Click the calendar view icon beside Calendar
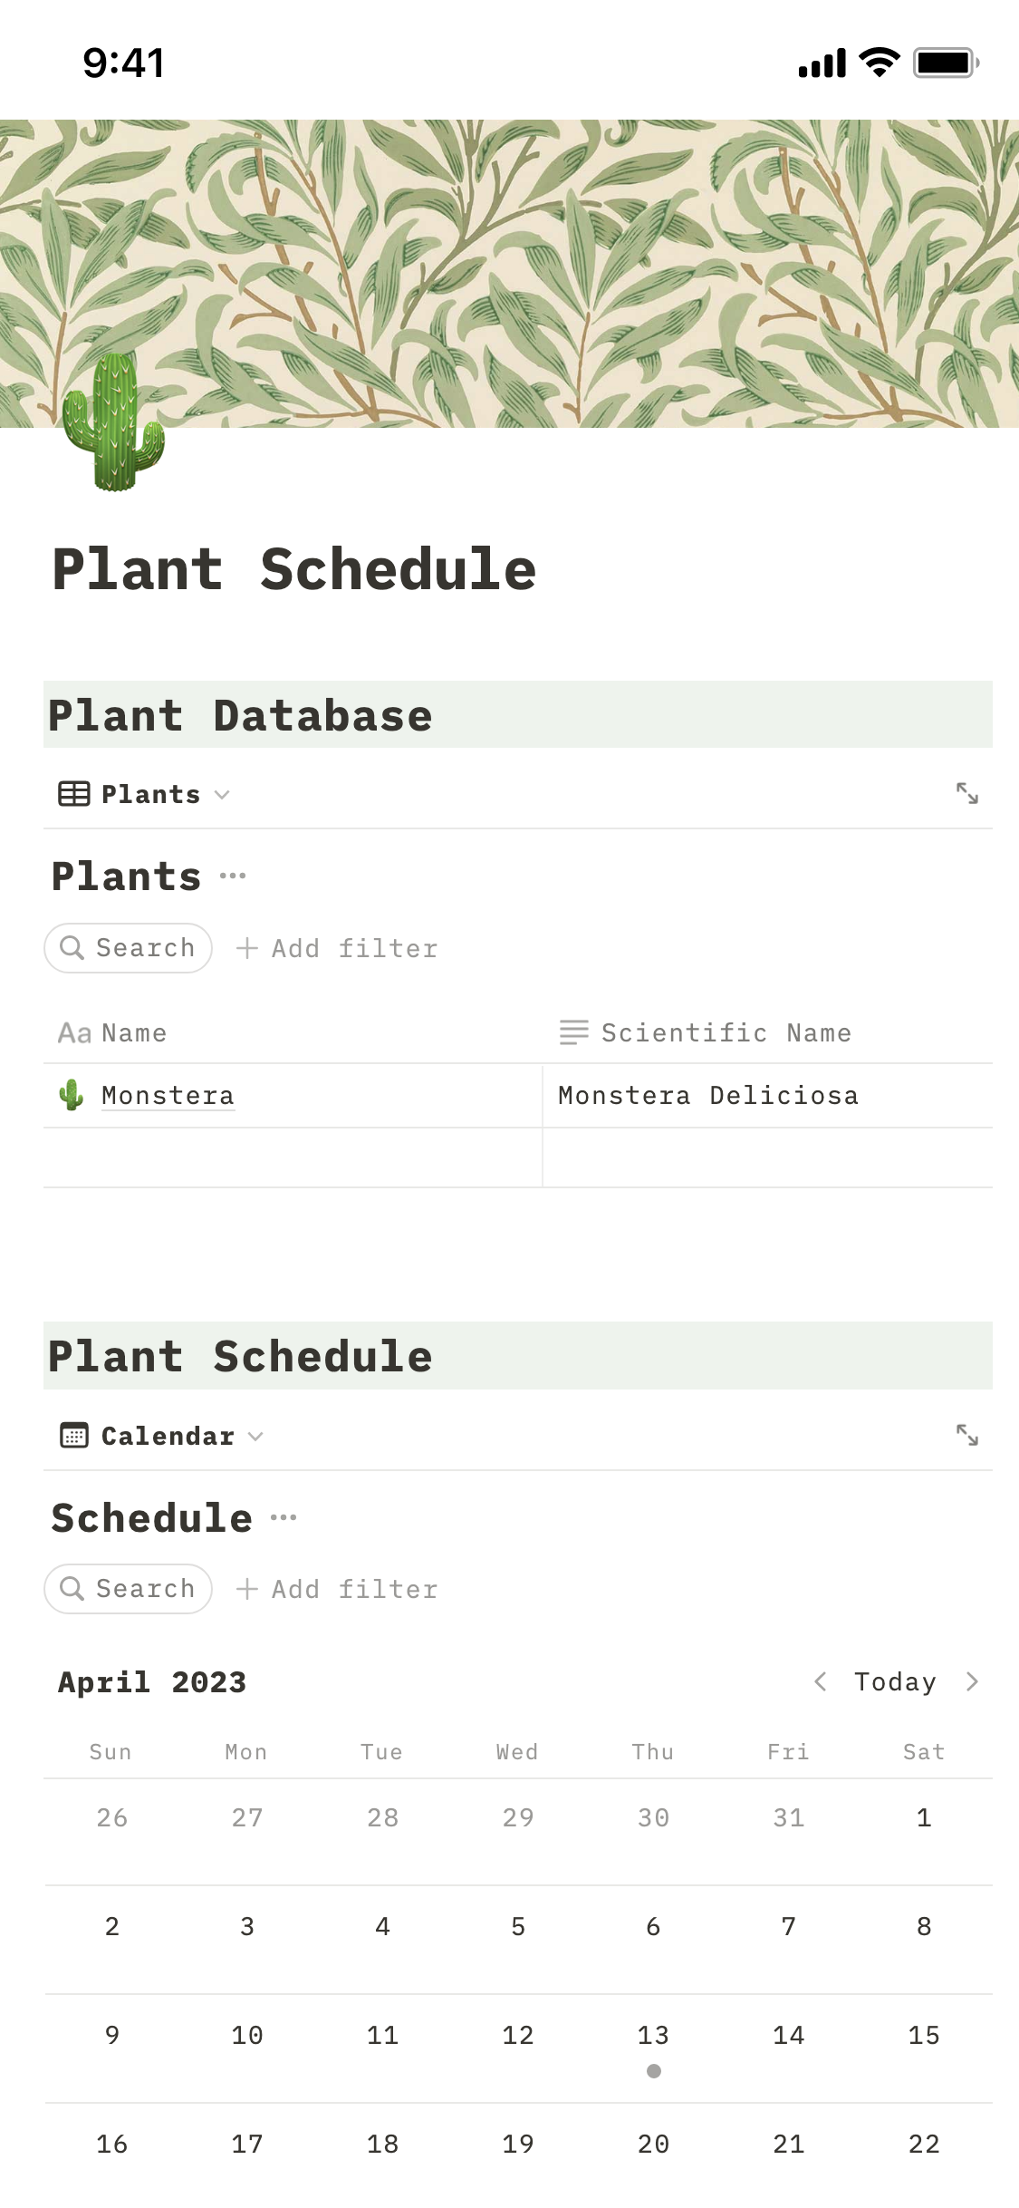Screen dimensions: 1019x2208 click(x=73, y=1435)
